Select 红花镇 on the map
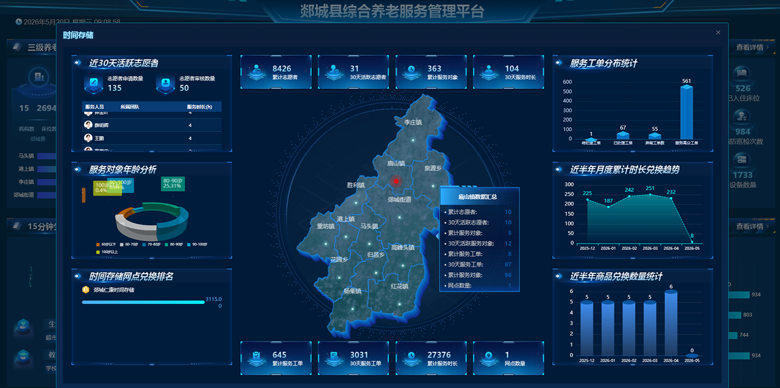Image resolution: width=780 pixels, height=388 pixels. tap(399, 286)
